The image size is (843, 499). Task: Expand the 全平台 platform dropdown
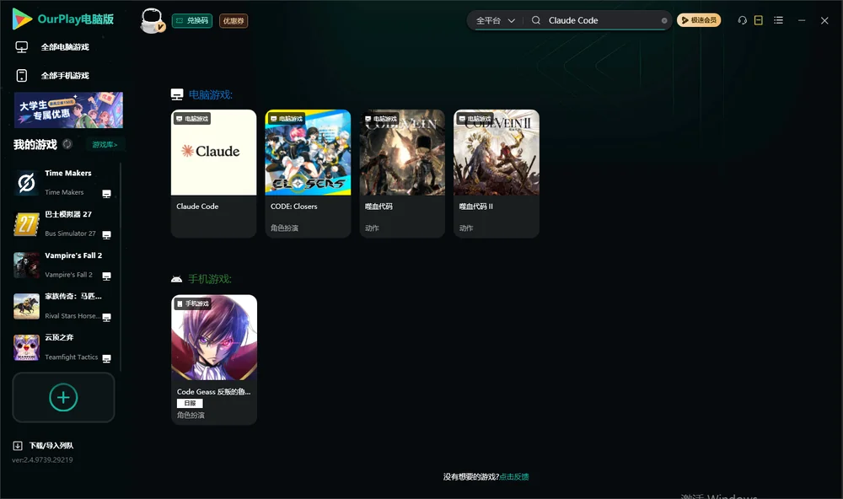495,20
